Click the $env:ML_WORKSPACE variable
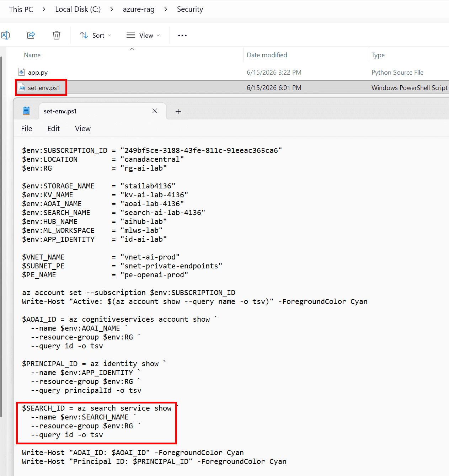The height and width of the screenshot is (476, 449). tap(58, 230)
